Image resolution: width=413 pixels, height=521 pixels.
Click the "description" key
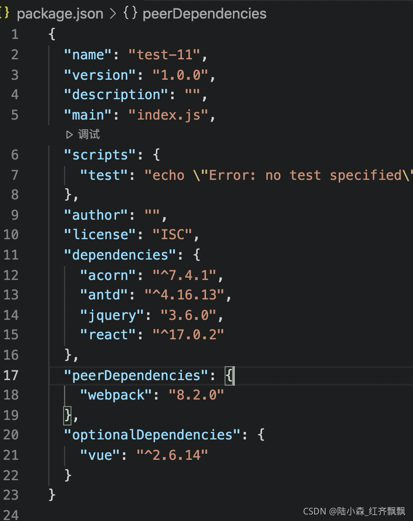pyautogui.click(x=116, y=95)
